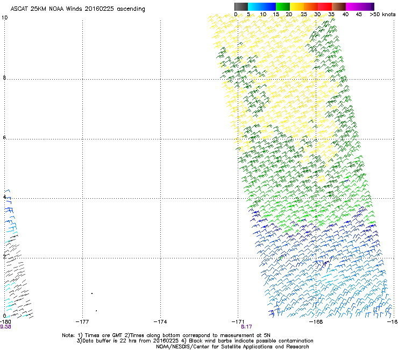Click the gray 0-5 knots legend segment
398x350 pixels.
tap(241, 6)
